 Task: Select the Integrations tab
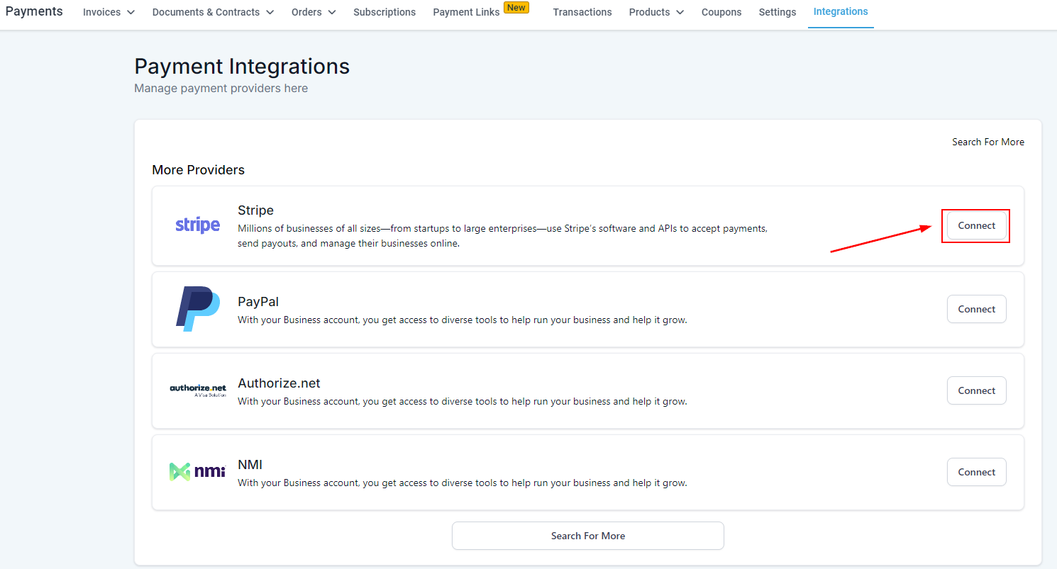click(841, 12)
